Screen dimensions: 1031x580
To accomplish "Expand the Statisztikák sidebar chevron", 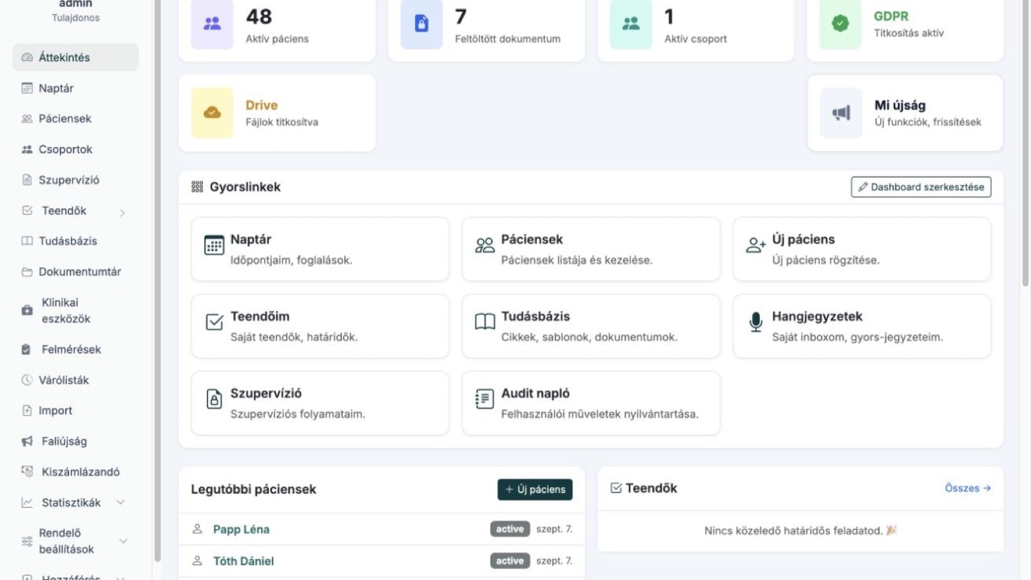I will (120, 502).
